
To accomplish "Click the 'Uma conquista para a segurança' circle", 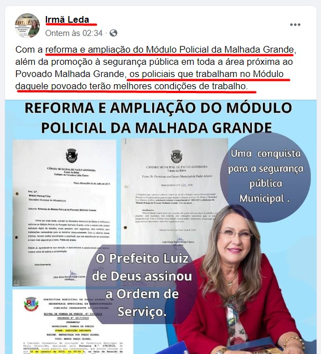I will click(x=265, y=176).
